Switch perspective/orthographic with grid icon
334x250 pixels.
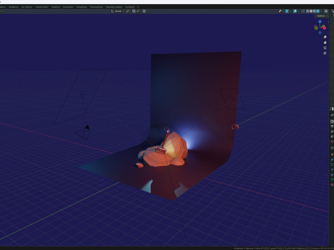[325, 53]
